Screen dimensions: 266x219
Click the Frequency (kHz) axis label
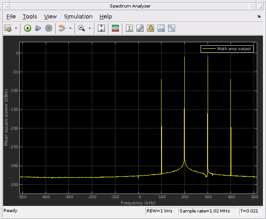pos(138,203)
